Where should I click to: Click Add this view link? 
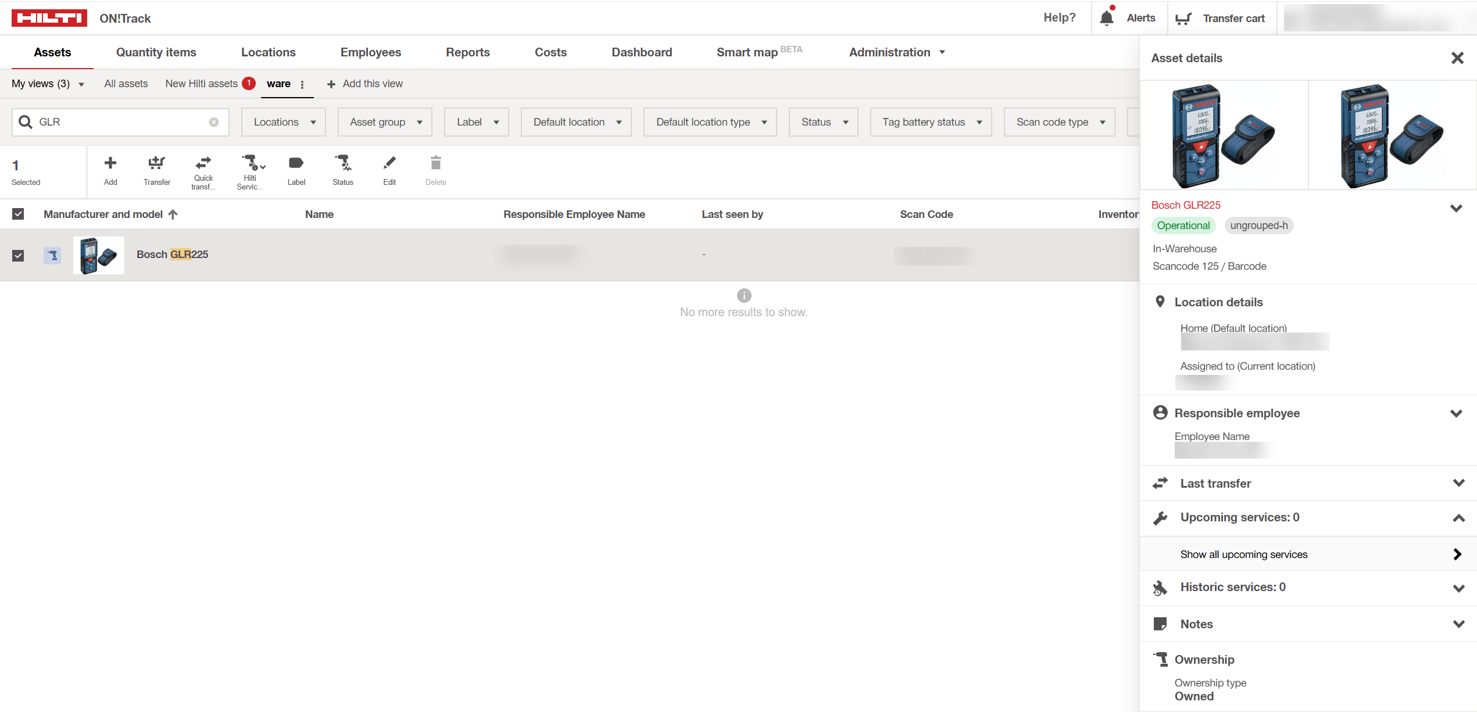point(365,84)
